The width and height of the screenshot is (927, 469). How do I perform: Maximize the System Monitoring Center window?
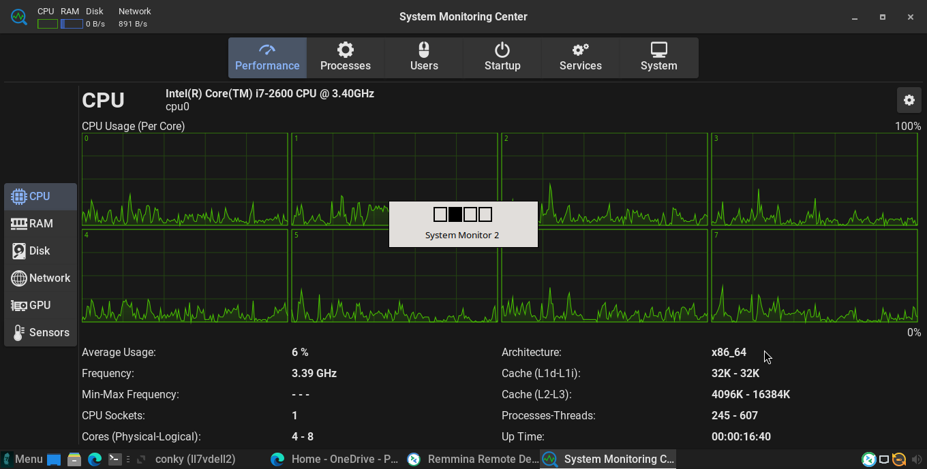click(883, 17)
